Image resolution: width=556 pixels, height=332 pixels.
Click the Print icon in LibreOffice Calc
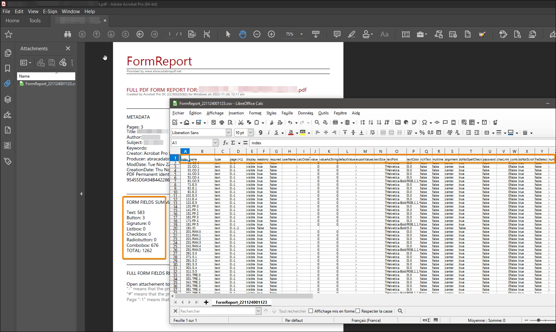pyautogui.click(x=222, y=122)
